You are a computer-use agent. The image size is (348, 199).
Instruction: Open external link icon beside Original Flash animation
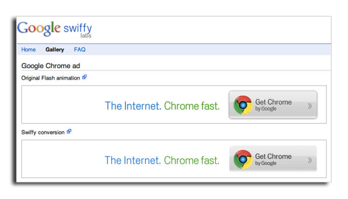click(84, 77)
